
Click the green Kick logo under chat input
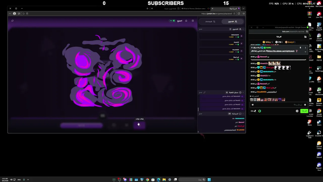[260, 111]
